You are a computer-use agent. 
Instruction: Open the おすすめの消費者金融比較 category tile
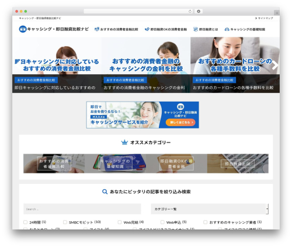[x=54, y=163]
